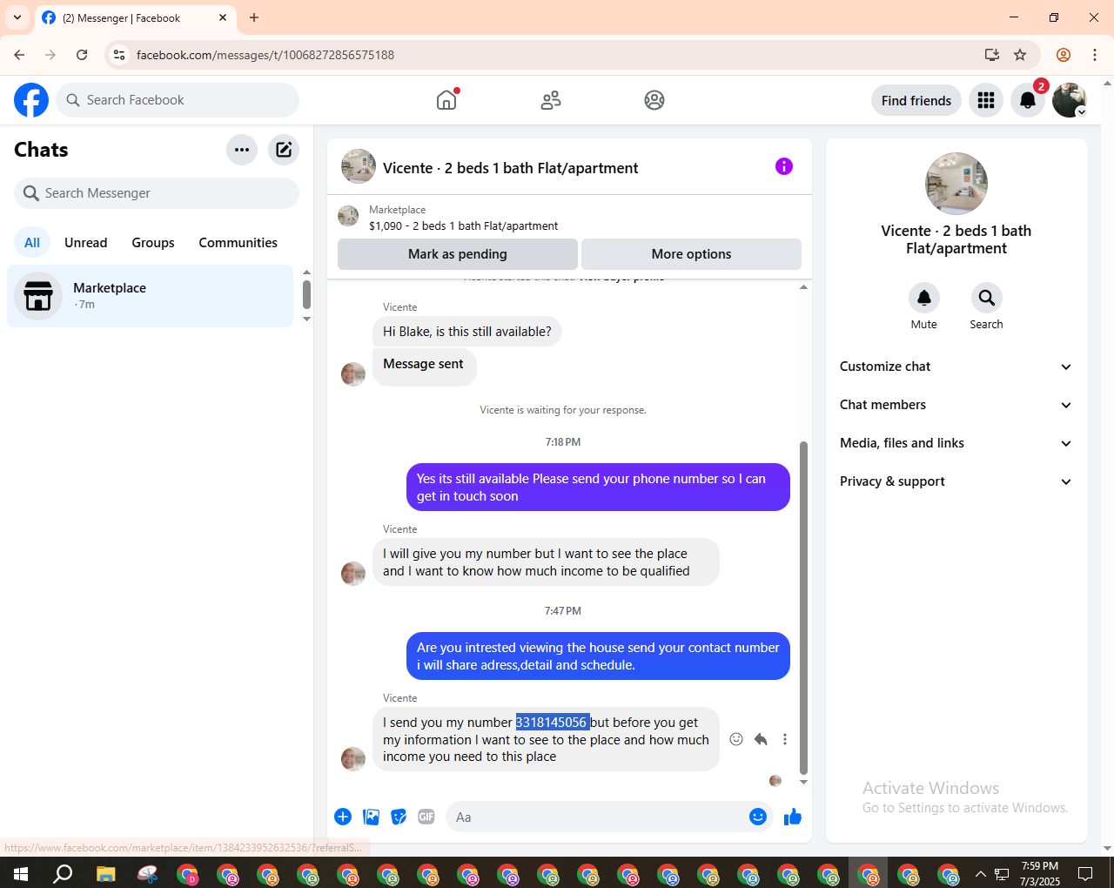Screen dimensions: 1114x888
Task: Click Find friends button
Action: click(916, 100)
